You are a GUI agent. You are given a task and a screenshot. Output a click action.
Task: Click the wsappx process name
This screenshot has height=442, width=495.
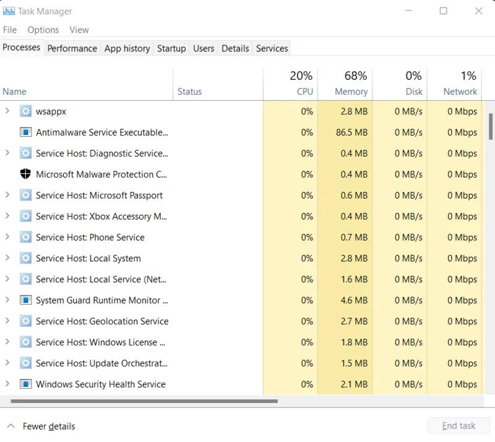tap(51, 112)
